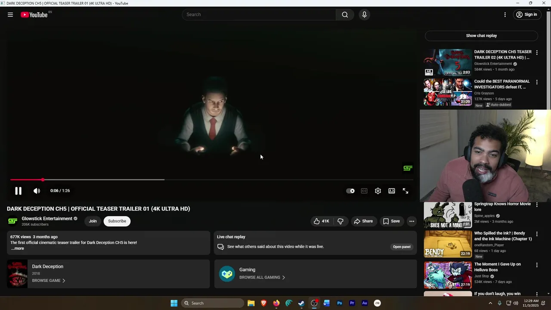Show hidden system tray icons
This screenshot has width=551, height=310.
pyautogui.click(x=490, y=303)
